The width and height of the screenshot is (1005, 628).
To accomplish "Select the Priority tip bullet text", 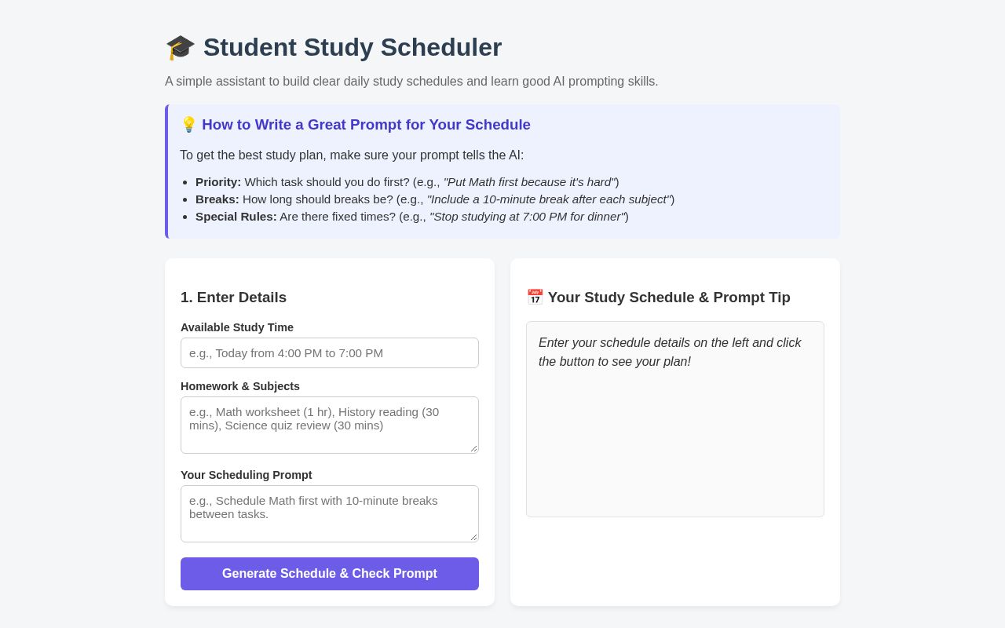I will (407, 182).
